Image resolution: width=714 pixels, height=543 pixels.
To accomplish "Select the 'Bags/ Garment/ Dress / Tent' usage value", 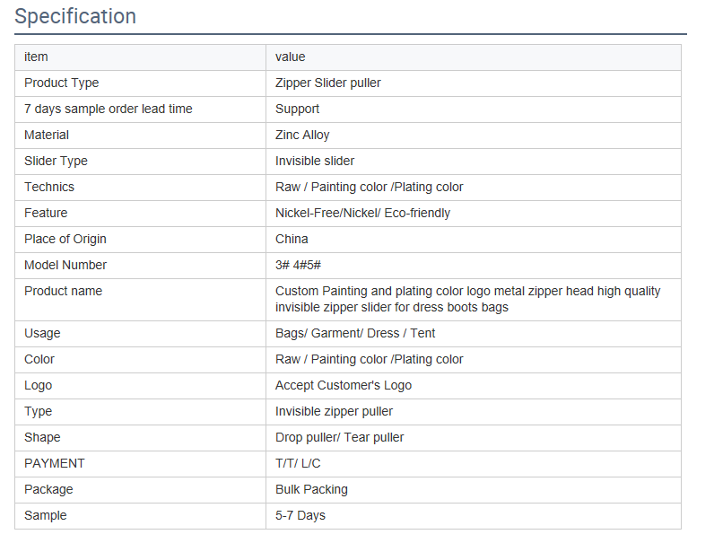I will 355,333.
